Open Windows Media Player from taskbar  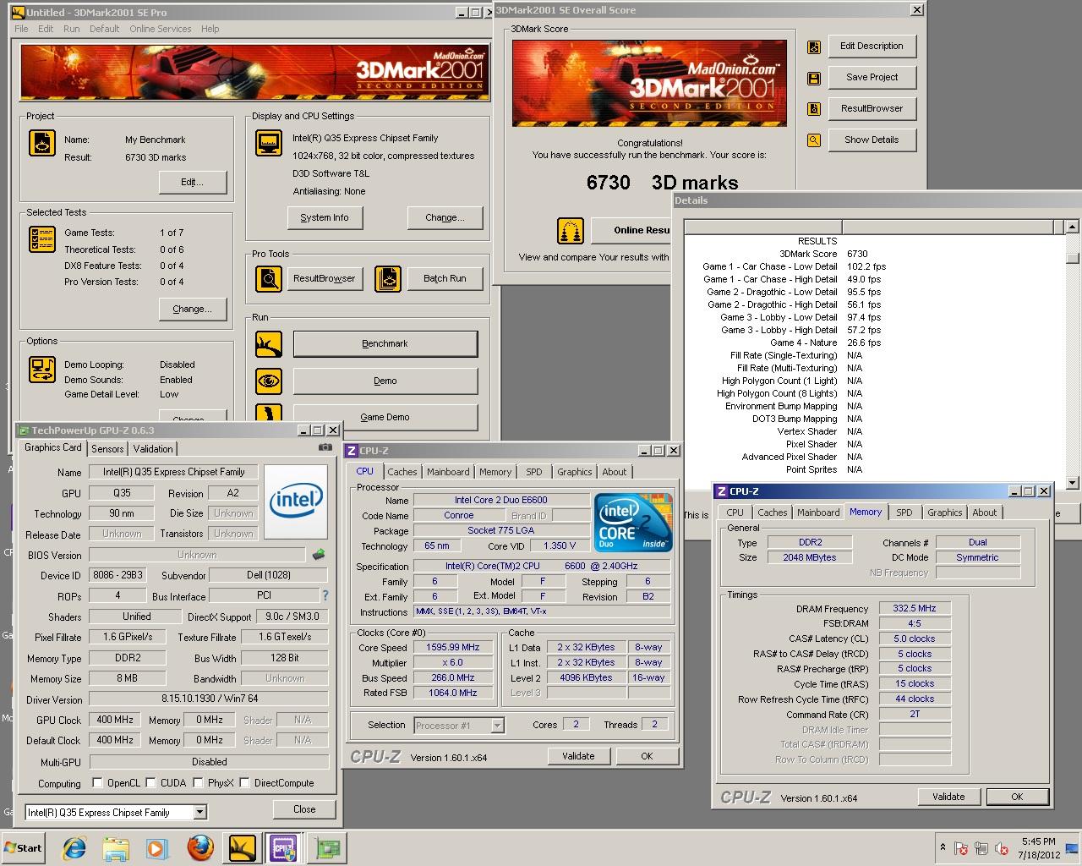[x=157, y=848]
